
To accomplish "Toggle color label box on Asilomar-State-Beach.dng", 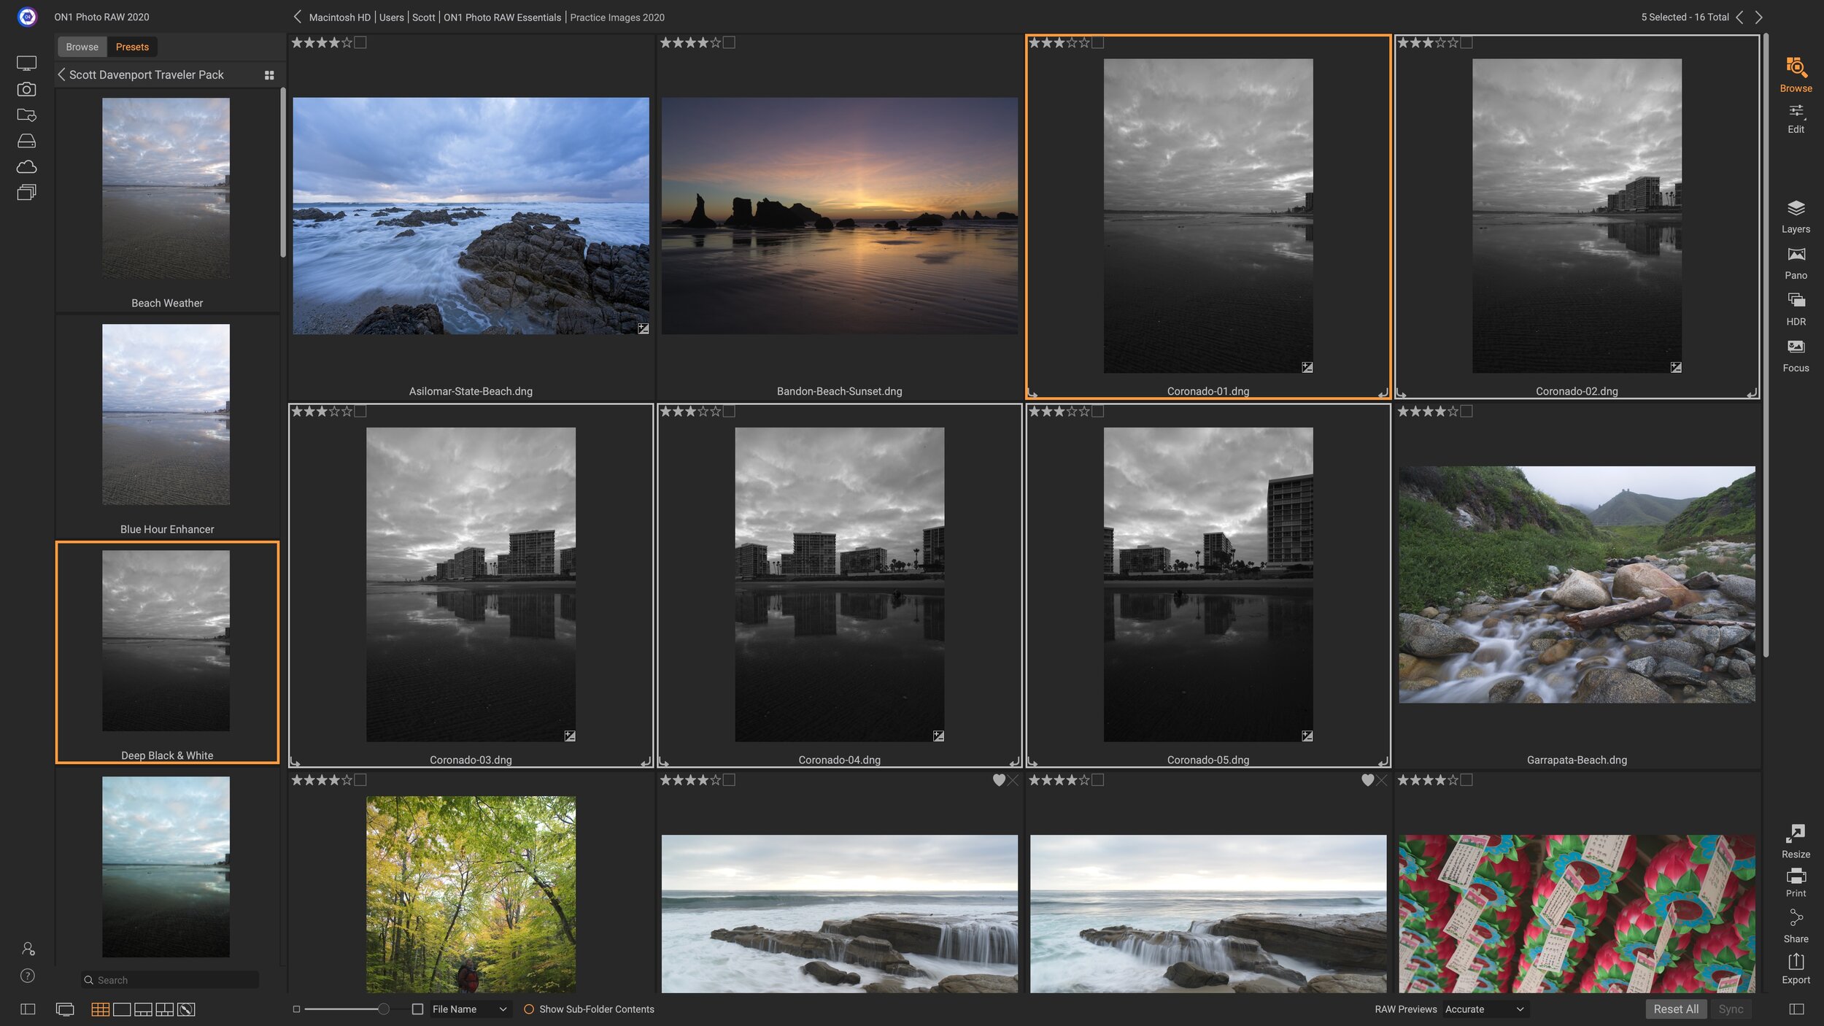I will coord(360,42).
